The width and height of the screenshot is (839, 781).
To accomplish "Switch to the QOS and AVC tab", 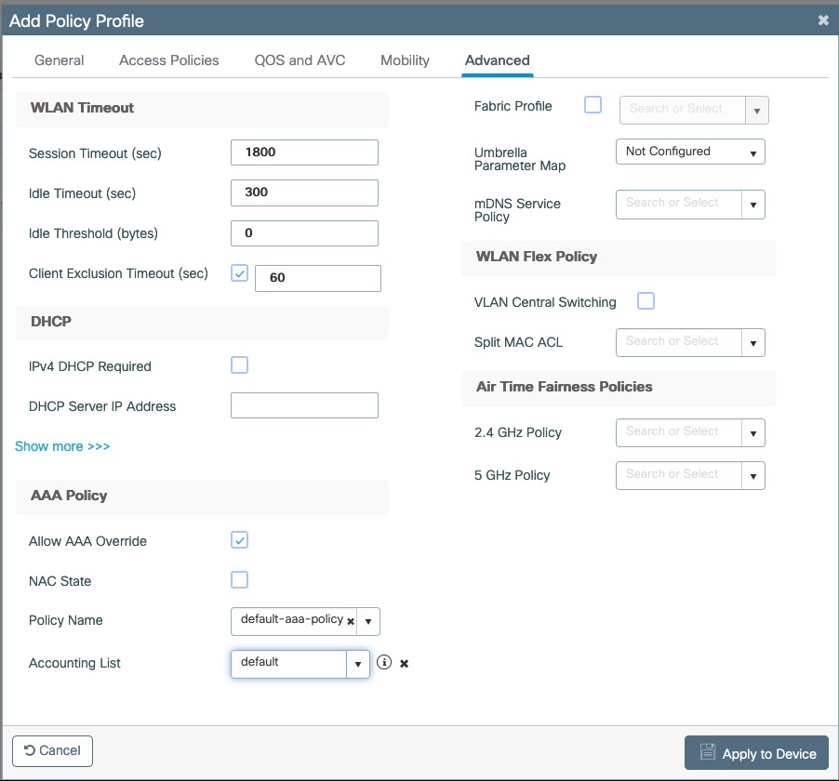I will pos(299,60).
